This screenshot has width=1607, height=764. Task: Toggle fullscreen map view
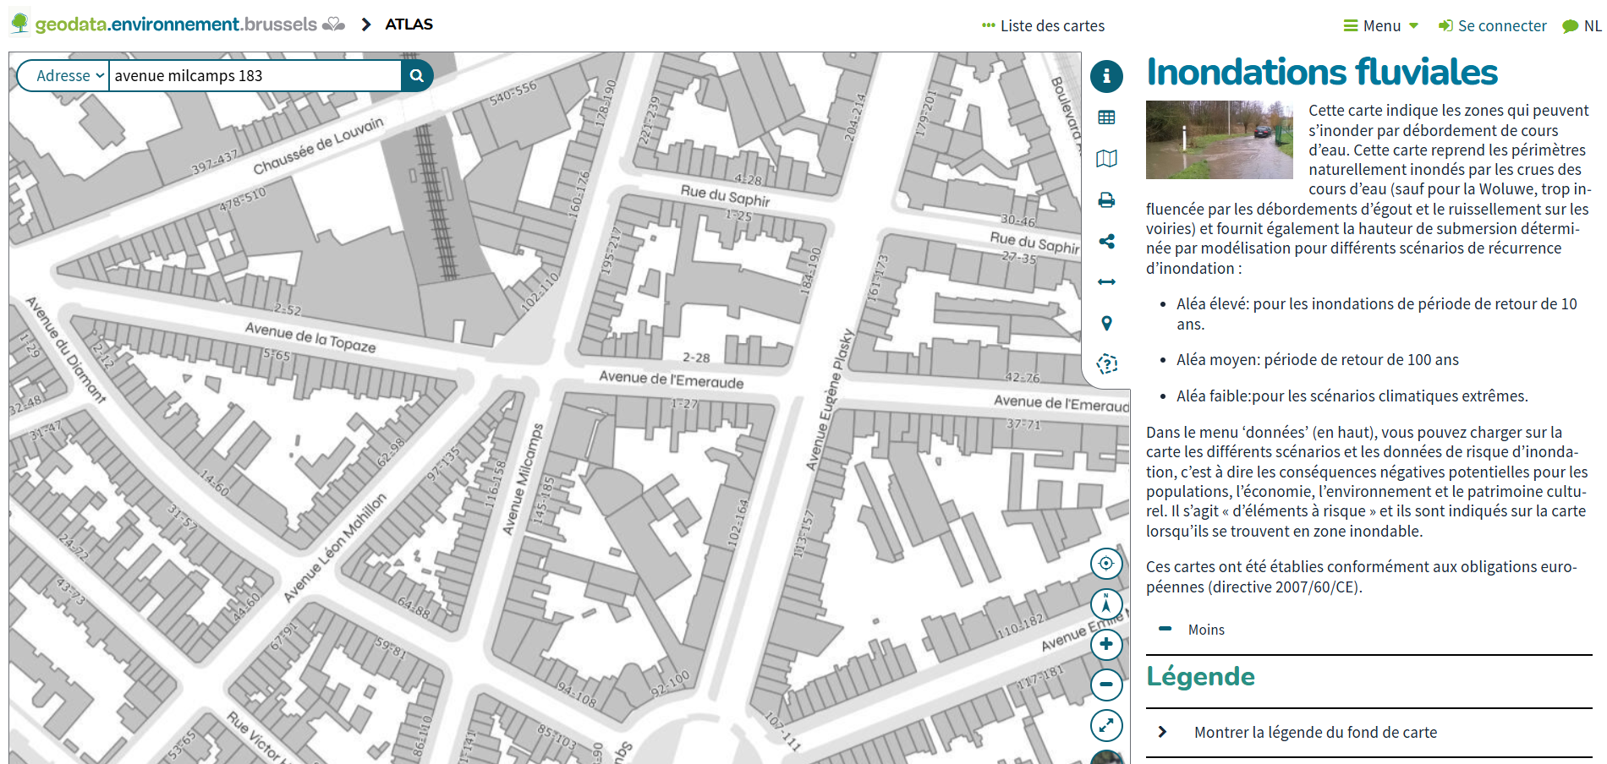(1106, 725)
